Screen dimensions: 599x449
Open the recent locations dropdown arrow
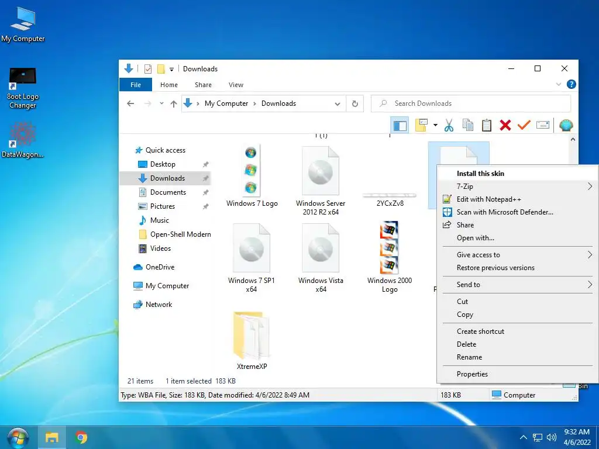click(161, 103)
